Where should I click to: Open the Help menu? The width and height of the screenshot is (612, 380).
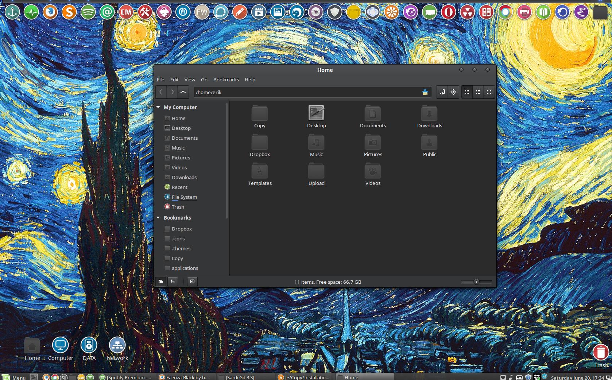coord(250,80)
